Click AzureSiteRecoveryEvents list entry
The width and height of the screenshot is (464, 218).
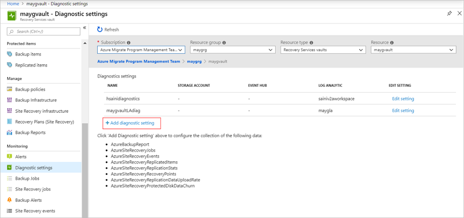[135, 156]
